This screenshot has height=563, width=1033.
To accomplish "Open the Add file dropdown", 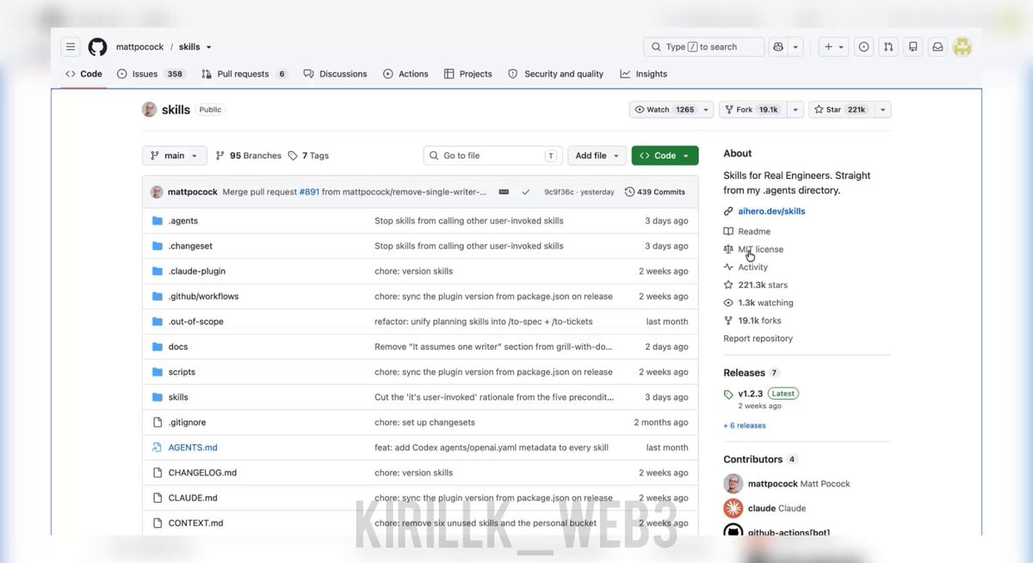I will [x=596, y=156].
